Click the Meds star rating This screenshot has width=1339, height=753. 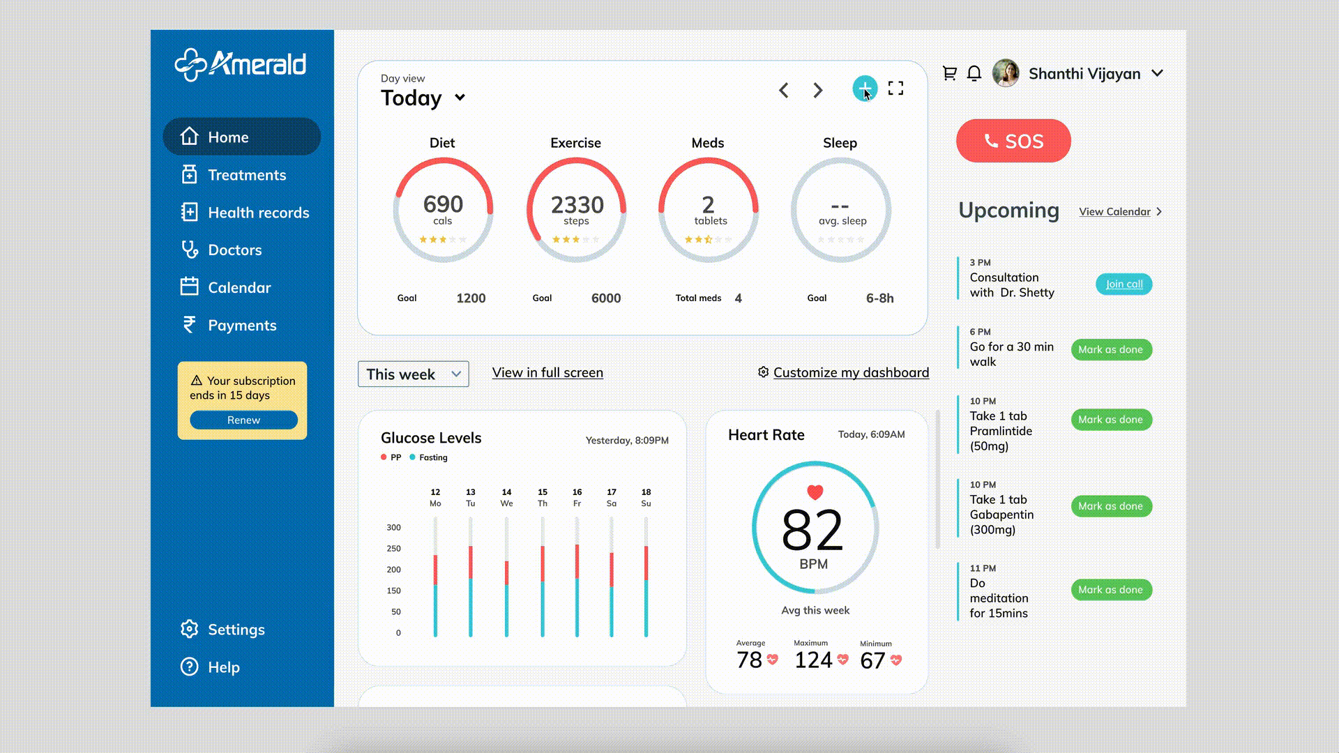coord(709,239)
